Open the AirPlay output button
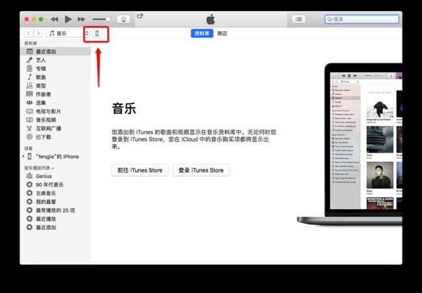Viewport: 422px width, 293px height. tap(123, 19)
